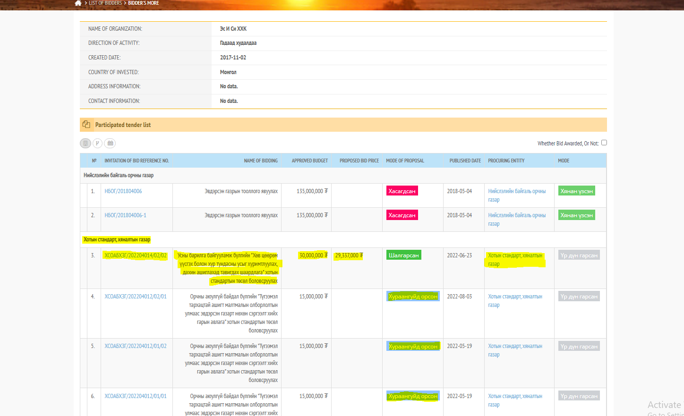Open tender ХСОАБХЗГ/202204012/02/01 link

tap(136, 297)
